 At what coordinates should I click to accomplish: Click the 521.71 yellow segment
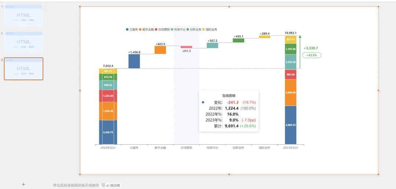click(x=108, y=71)
